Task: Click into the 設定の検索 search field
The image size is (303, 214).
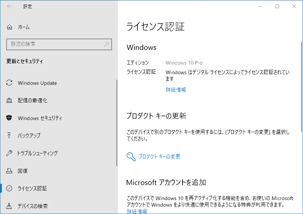Action: tap(59, 44)
